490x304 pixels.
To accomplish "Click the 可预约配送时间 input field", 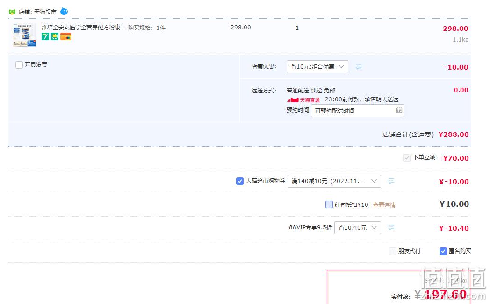I will pos(358,111).
